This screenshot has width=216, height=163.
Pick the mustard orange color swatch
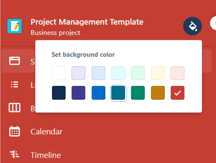click(x=158, y=93)
